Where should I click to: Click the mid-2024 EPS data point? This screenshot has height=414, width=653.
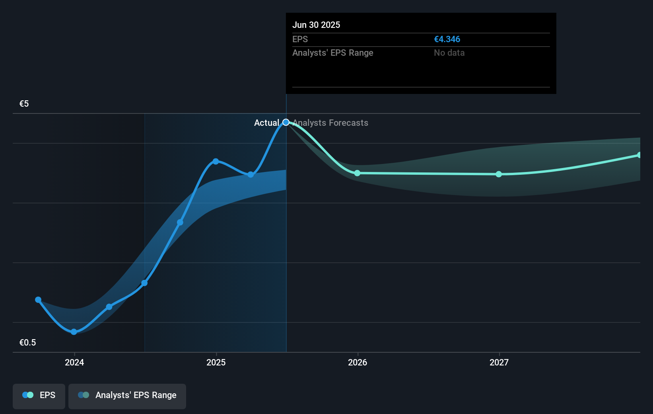point(145,283)
